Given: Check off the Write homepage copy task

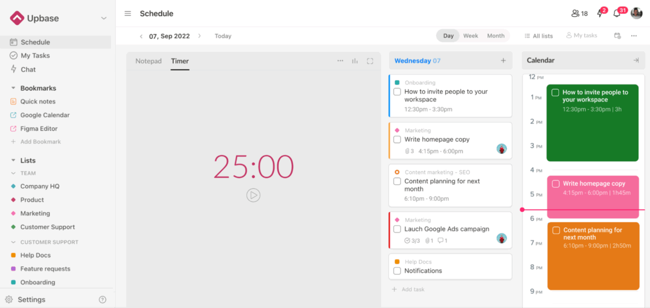Looking at the screenshot, I should click(397, 139).
